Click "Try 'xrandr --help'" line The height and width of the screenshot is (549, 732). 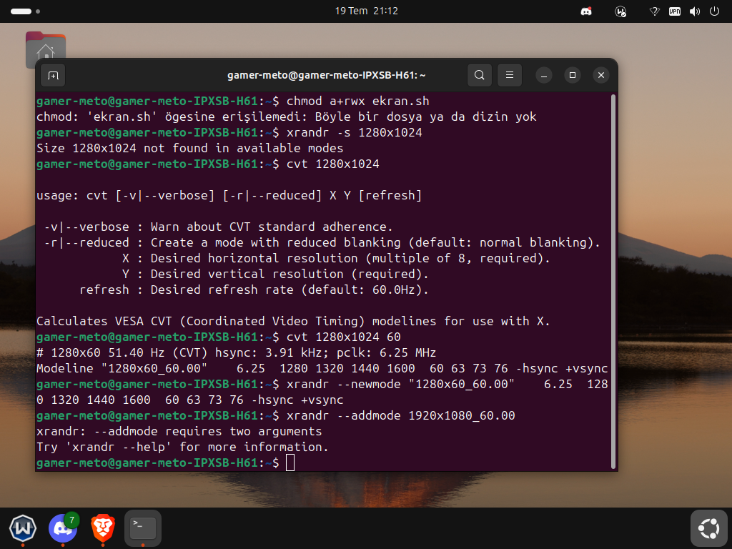(x=182, y=447)
